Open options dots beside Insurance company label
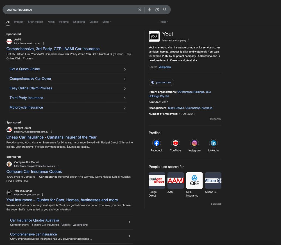The height and width of the screenshot is (245, 281). coord(188,40)
